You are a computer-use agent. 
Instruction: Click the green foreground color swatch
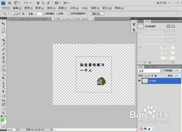[x=3, y=120]
